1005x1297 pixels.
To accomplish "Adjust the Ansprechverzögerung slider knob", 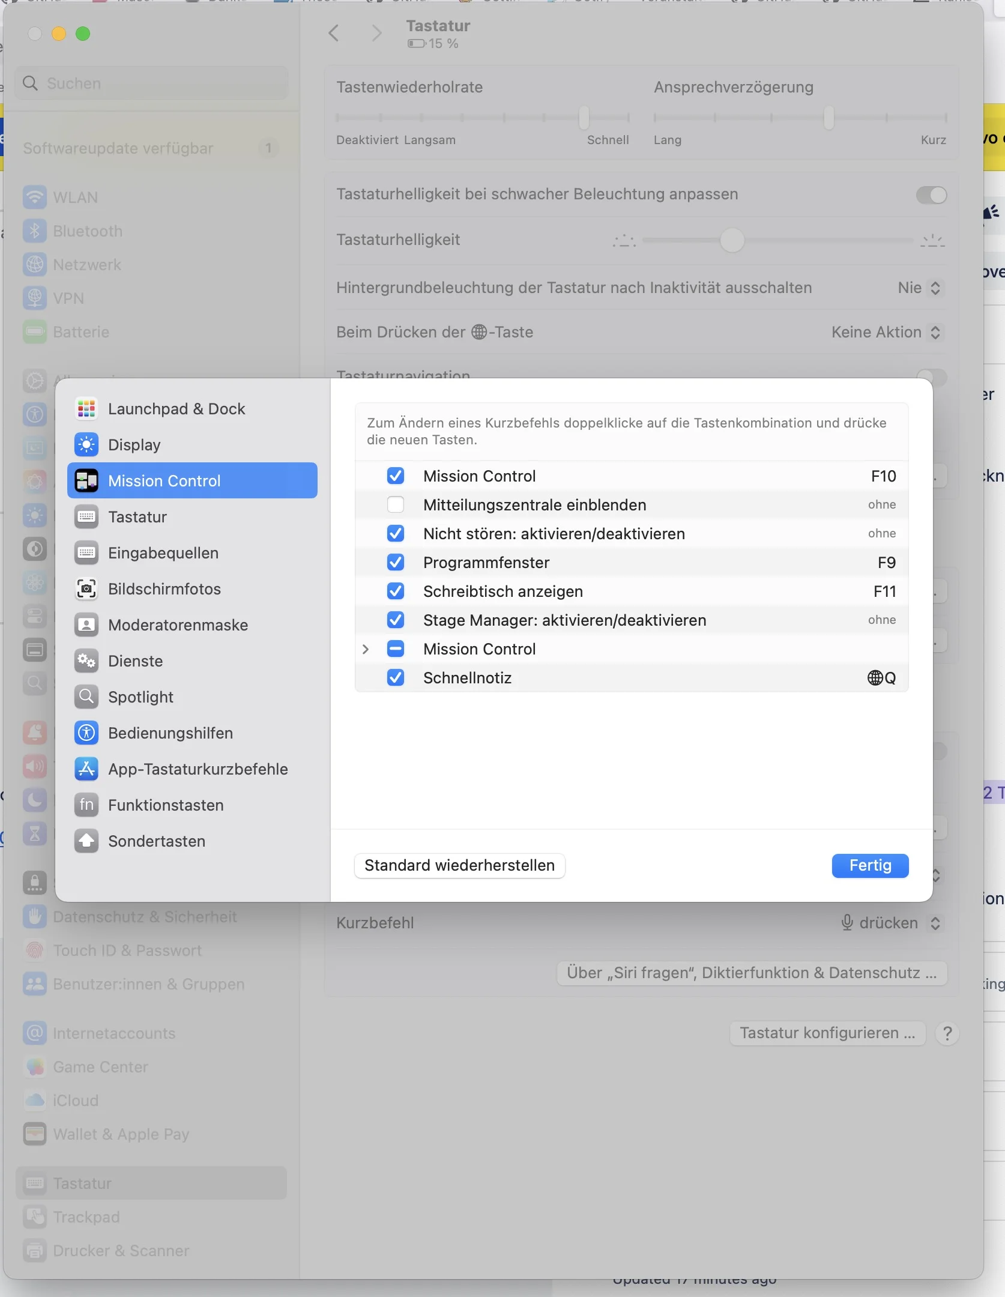I will (x=828, y=118).
